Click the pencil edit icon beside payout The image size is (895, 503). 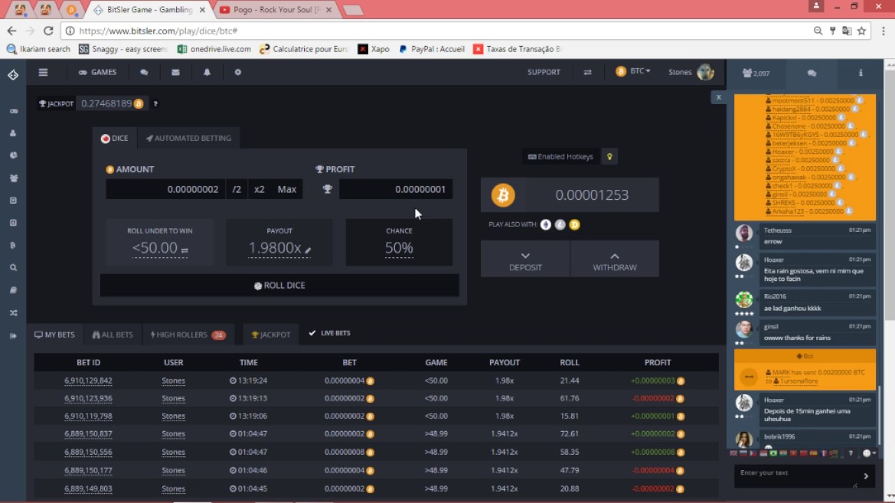pos(308,250)
